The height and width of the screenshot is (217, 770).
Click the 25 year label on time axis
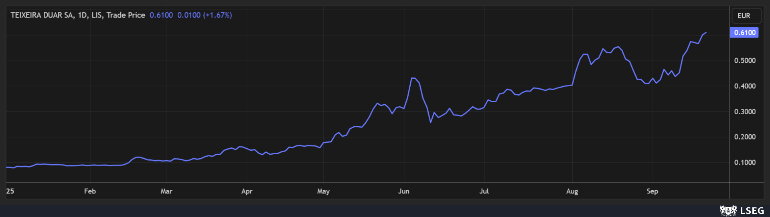coord(10,191)
